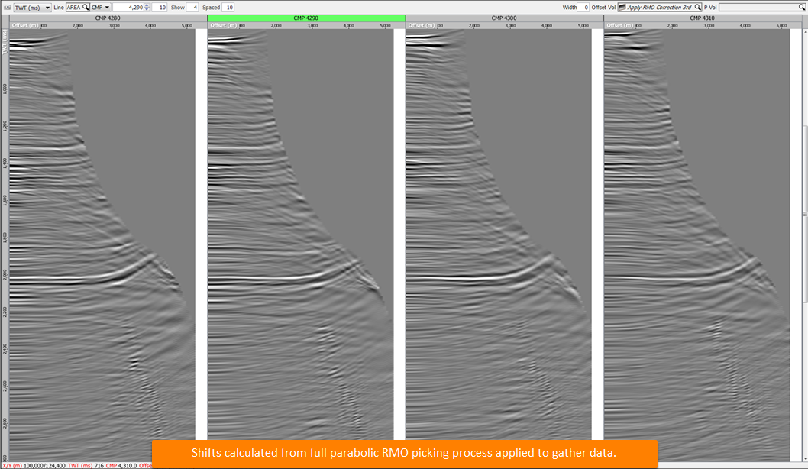Image resolution: width=808 pixels, height=469 pixels.
Task: Open the CMP sort-type dropdown
Action: click(101, 7)
